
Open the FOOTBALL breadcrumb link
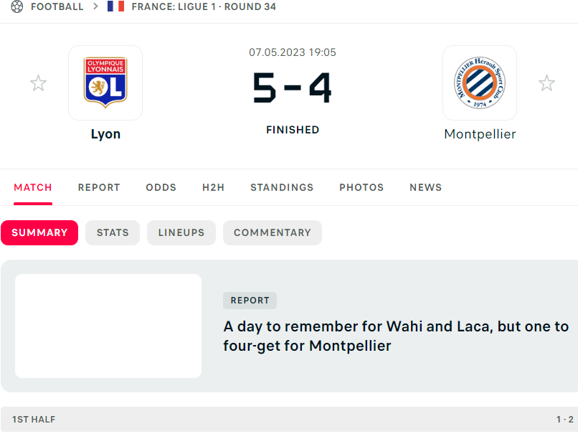coord(57,6)
